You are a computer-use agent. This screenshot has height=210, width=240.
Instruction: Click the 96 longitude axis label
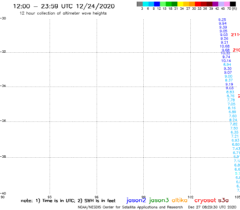[x=96, y=197]
